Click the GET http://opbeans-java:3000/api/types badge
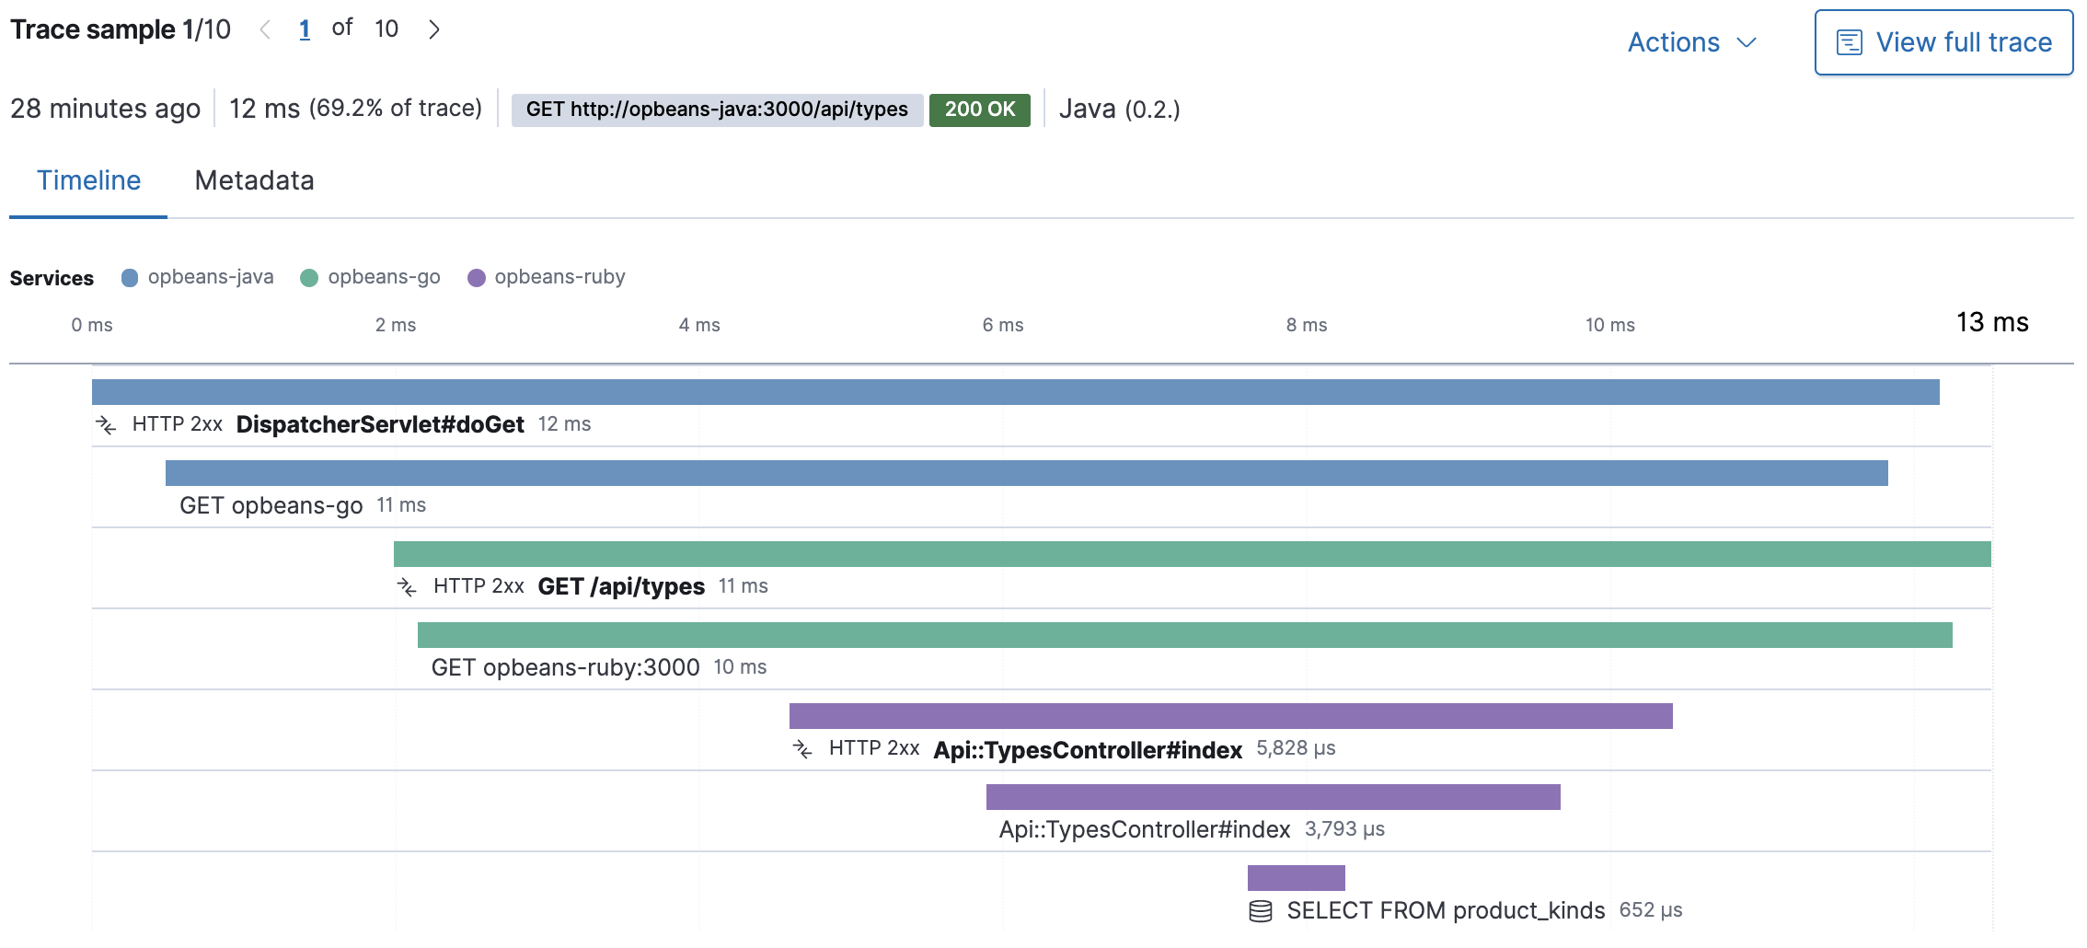 (x=717, y=109)
